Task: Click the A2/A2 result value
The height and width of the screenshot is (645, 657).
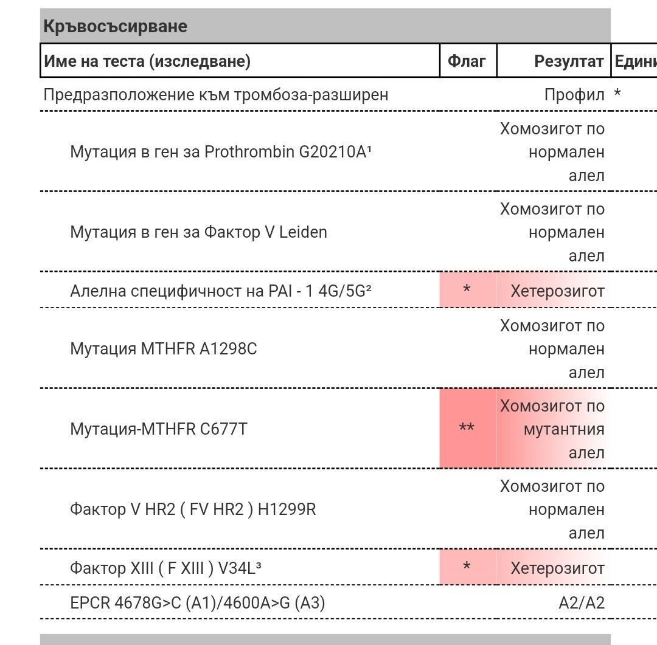Action: 582,603
